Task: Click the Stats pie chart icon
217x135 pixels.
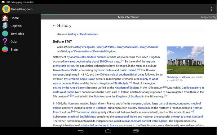Action: [x=5, y=50]
